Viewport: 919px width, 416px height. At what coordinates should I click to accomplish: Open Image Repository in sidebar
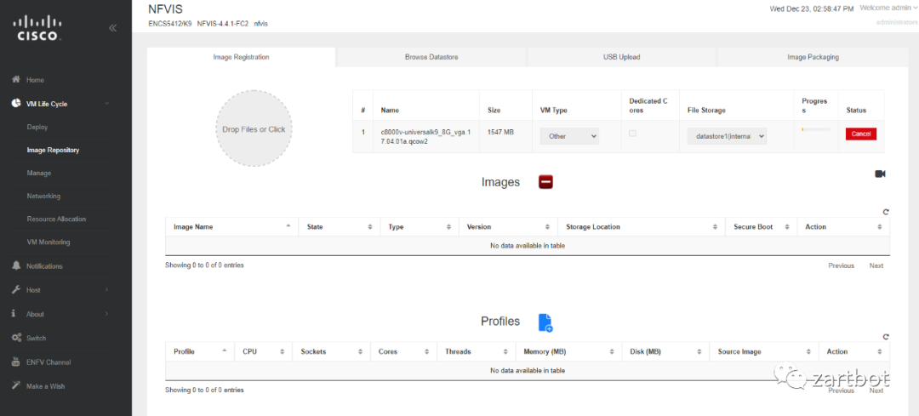(53, 150)
